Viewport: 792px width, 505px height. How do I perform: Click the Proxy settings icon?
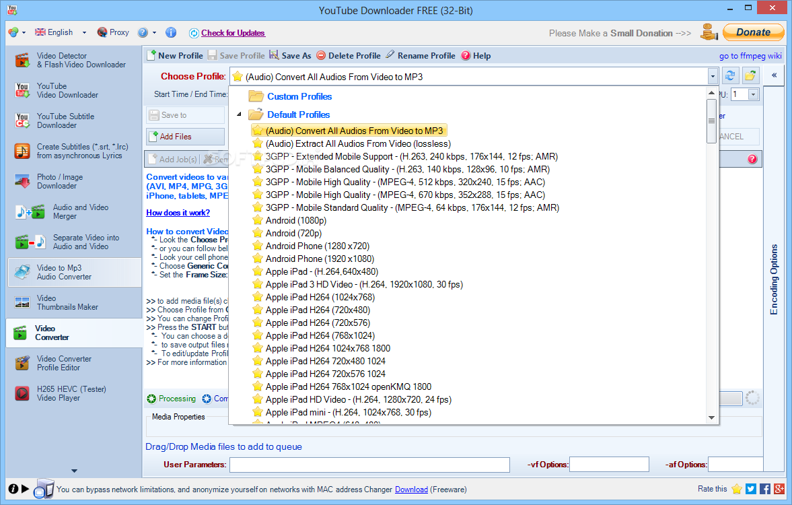pyautogui.click(x=102, y=32)
